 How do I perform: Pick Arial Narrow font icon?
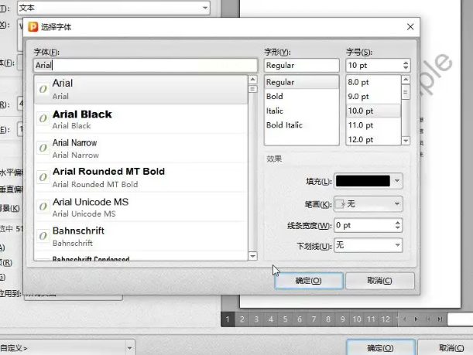(43, 148)
